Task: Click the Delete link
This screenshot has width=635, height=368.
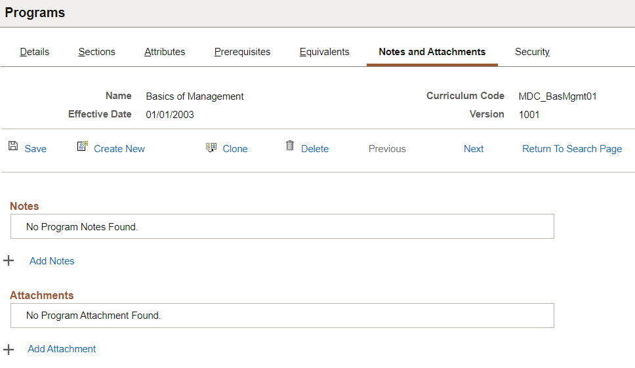Action: coord(315,149)
